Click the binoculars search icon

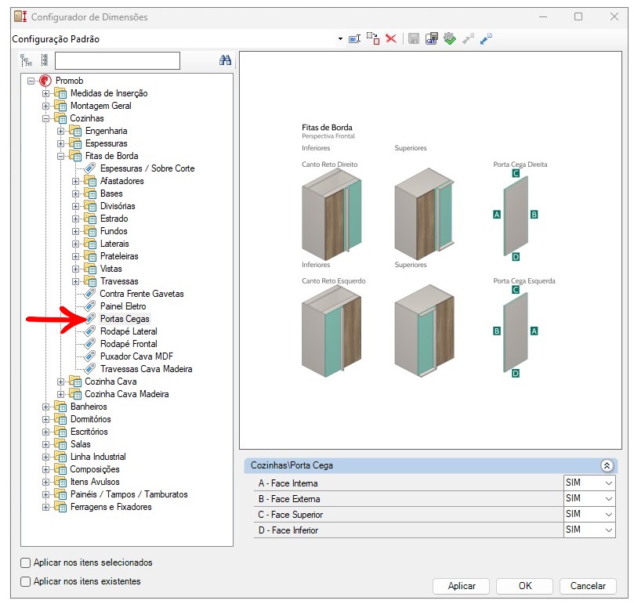226,61
